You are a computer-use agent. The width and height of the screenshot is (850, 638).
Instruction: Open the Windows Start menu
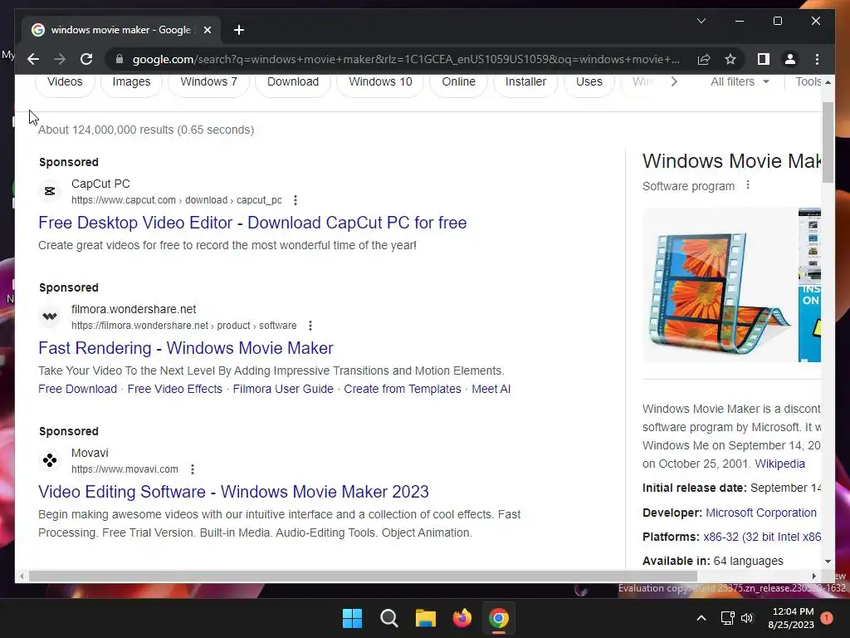pyautogui.click(x=352, y=618)
